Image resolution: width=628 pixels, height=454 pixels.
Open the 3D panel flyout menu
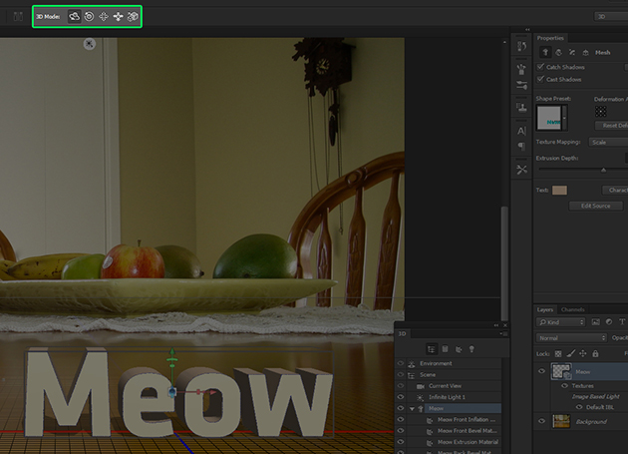504,333
